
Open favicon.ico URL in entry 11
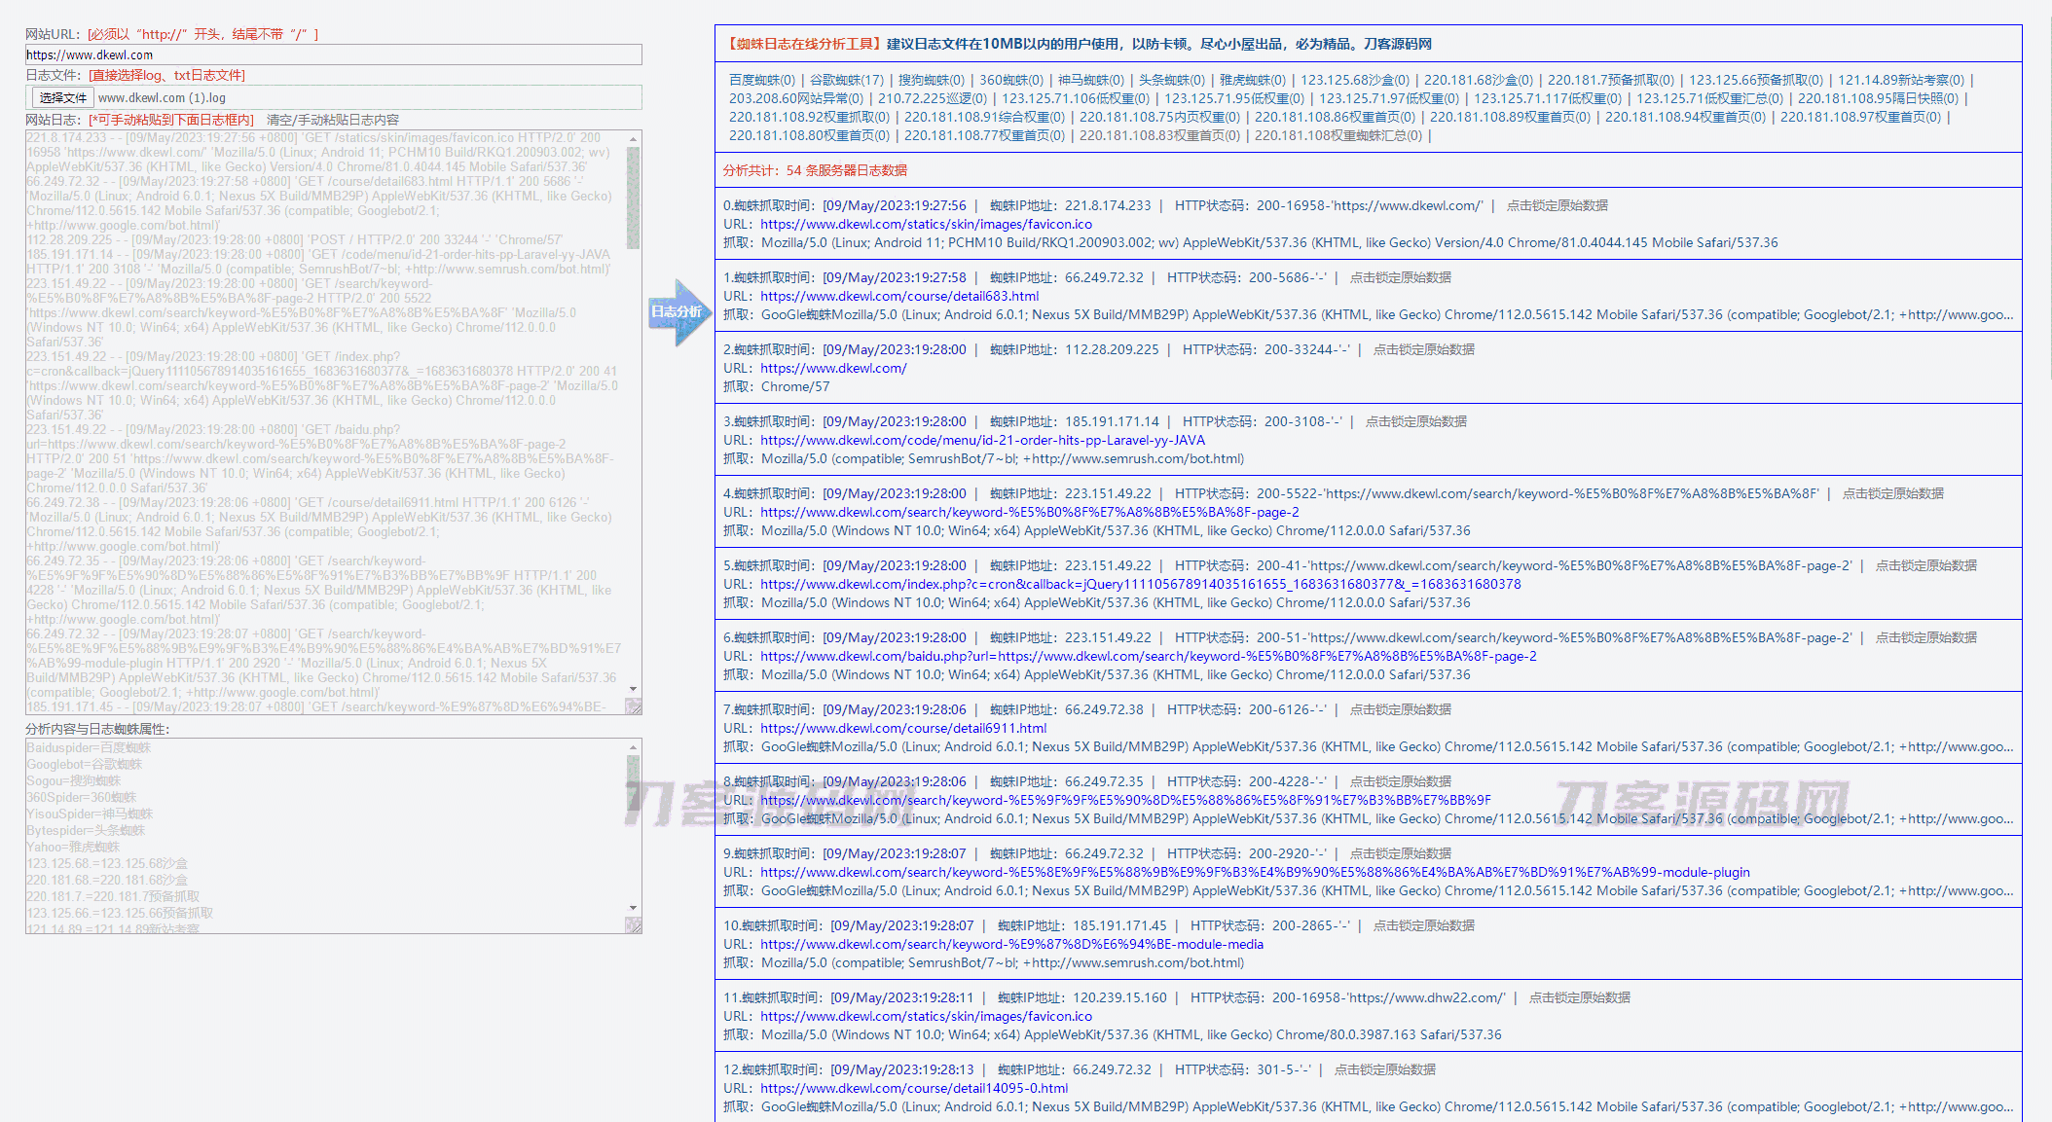tap(925, 1016)
